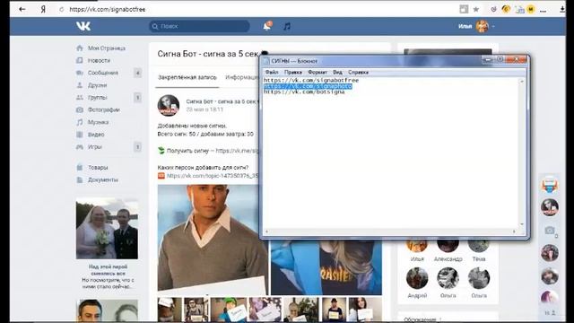This screenshot has width=574, height=323.
Task: Open the notifications bell icon
Action: [267, 26]
